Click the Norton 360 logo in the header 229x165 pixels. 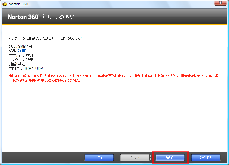coord(23,17)
